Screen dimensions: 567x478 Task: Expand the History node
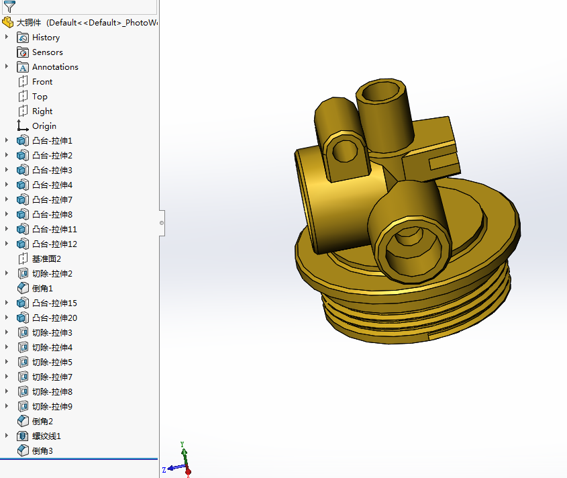point(7,37)
